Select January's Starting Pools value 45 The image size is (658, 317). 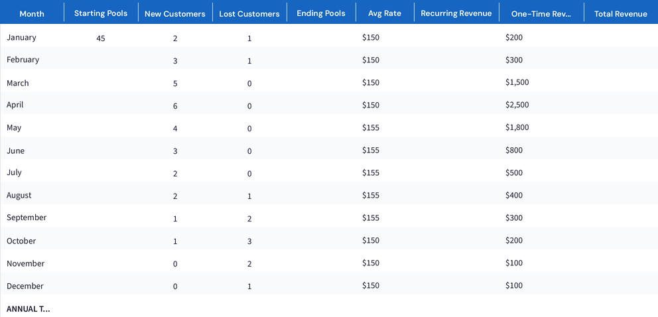101,38
